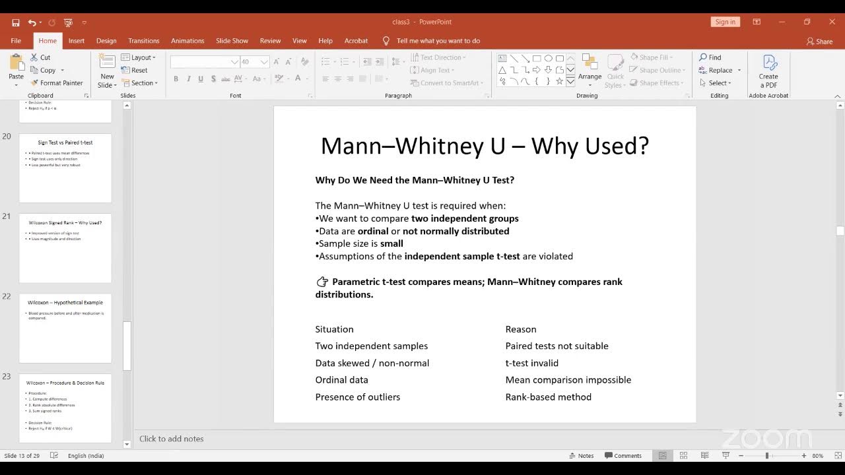Start Slide Show from status bar
The height and width of the screenshot is (475, 845).
[x=726, y=456]
